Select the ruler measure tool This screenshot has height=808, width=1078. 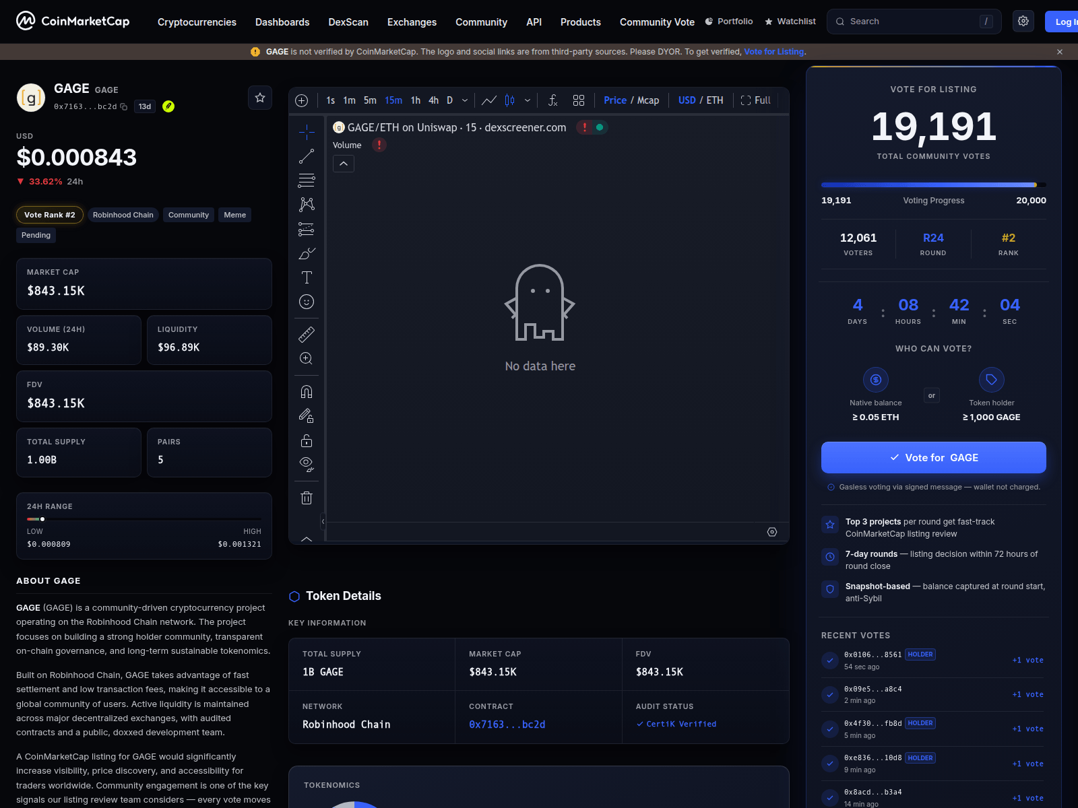307,334
